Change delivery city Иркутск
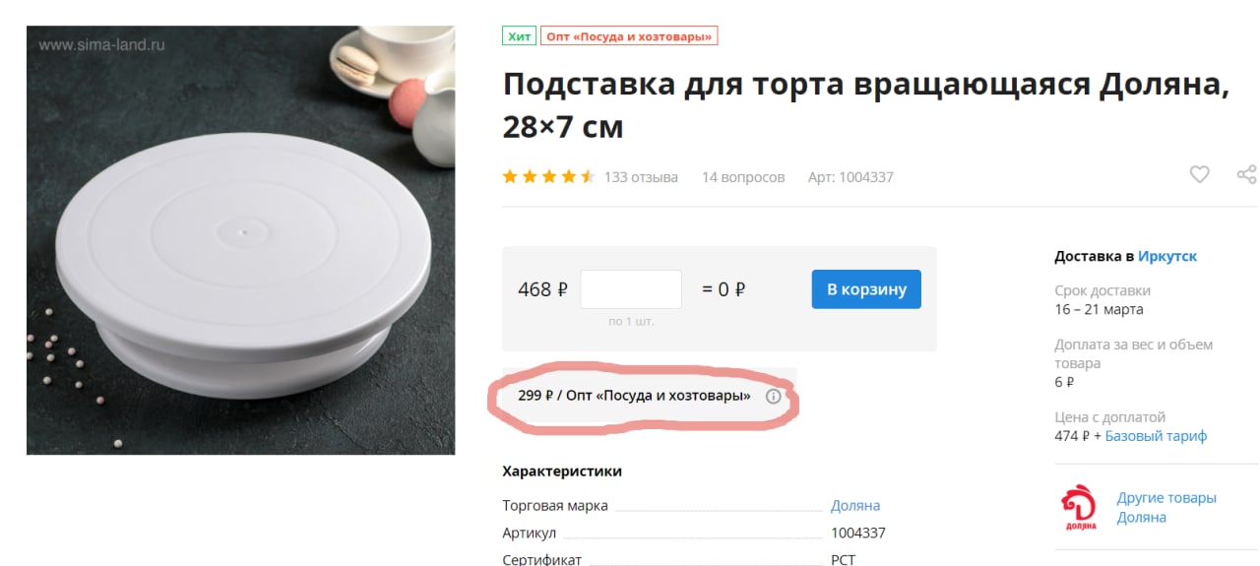 pyautogui.click(x=1167, y=256)
